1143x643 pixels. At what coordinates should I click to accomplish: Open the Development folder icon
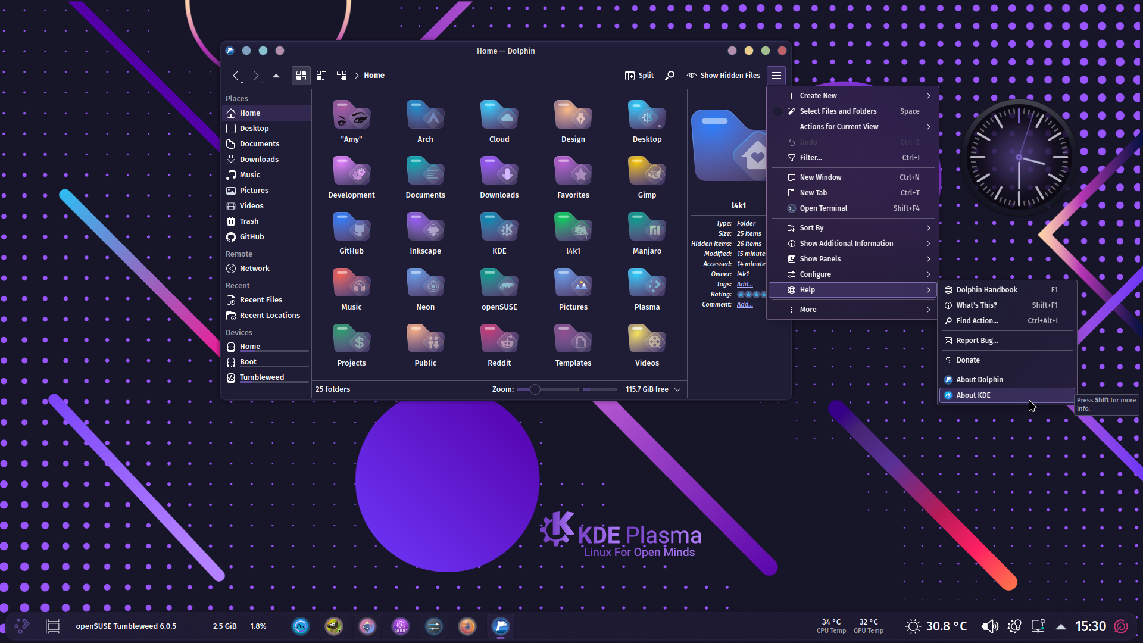pos(351,171)
